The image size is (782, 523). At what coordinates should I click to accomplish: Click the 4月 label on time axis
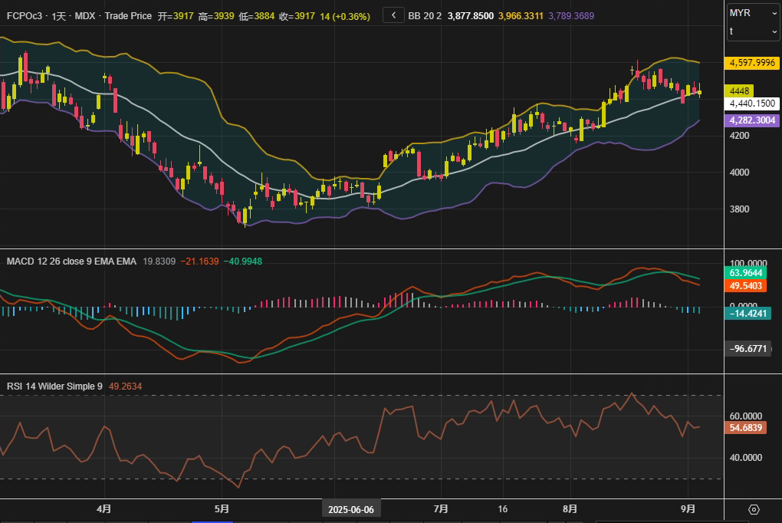(103, 509)
